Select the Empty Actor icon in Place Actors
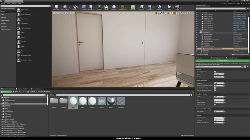 (x=19, y=10)
